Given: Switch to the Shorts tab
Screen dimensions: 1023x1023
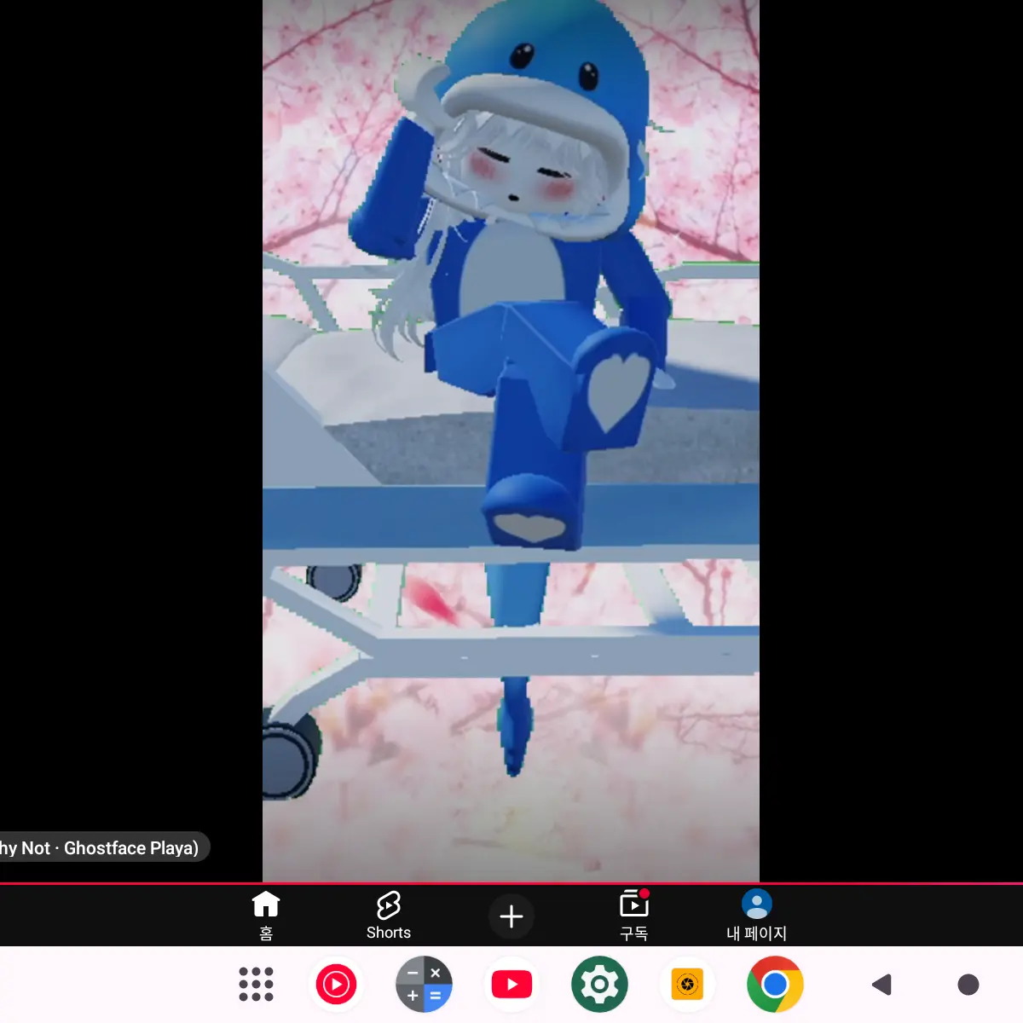Looking at the screenshot, I should [x=389, y=915].
